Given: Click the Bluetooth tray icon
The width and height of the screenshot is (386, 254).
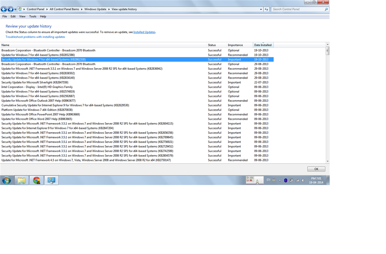Looking at the screenshot, I should 286,180.
